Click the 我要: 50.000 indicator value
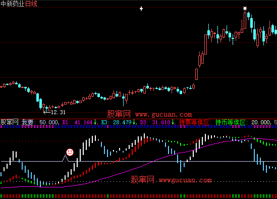This screenshot has width=277, height=199. (x=40, y=122)
